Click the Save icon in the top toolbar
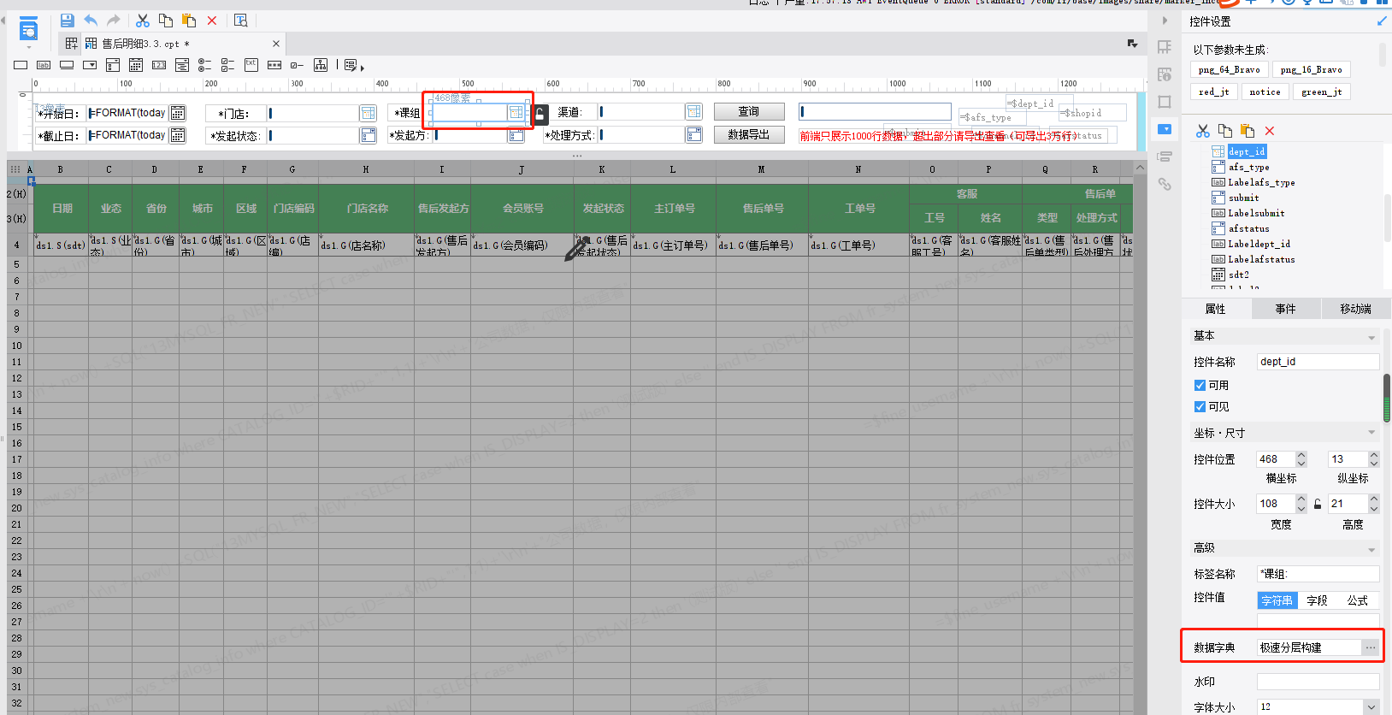Screen dimensions: 1392x715 68,21
